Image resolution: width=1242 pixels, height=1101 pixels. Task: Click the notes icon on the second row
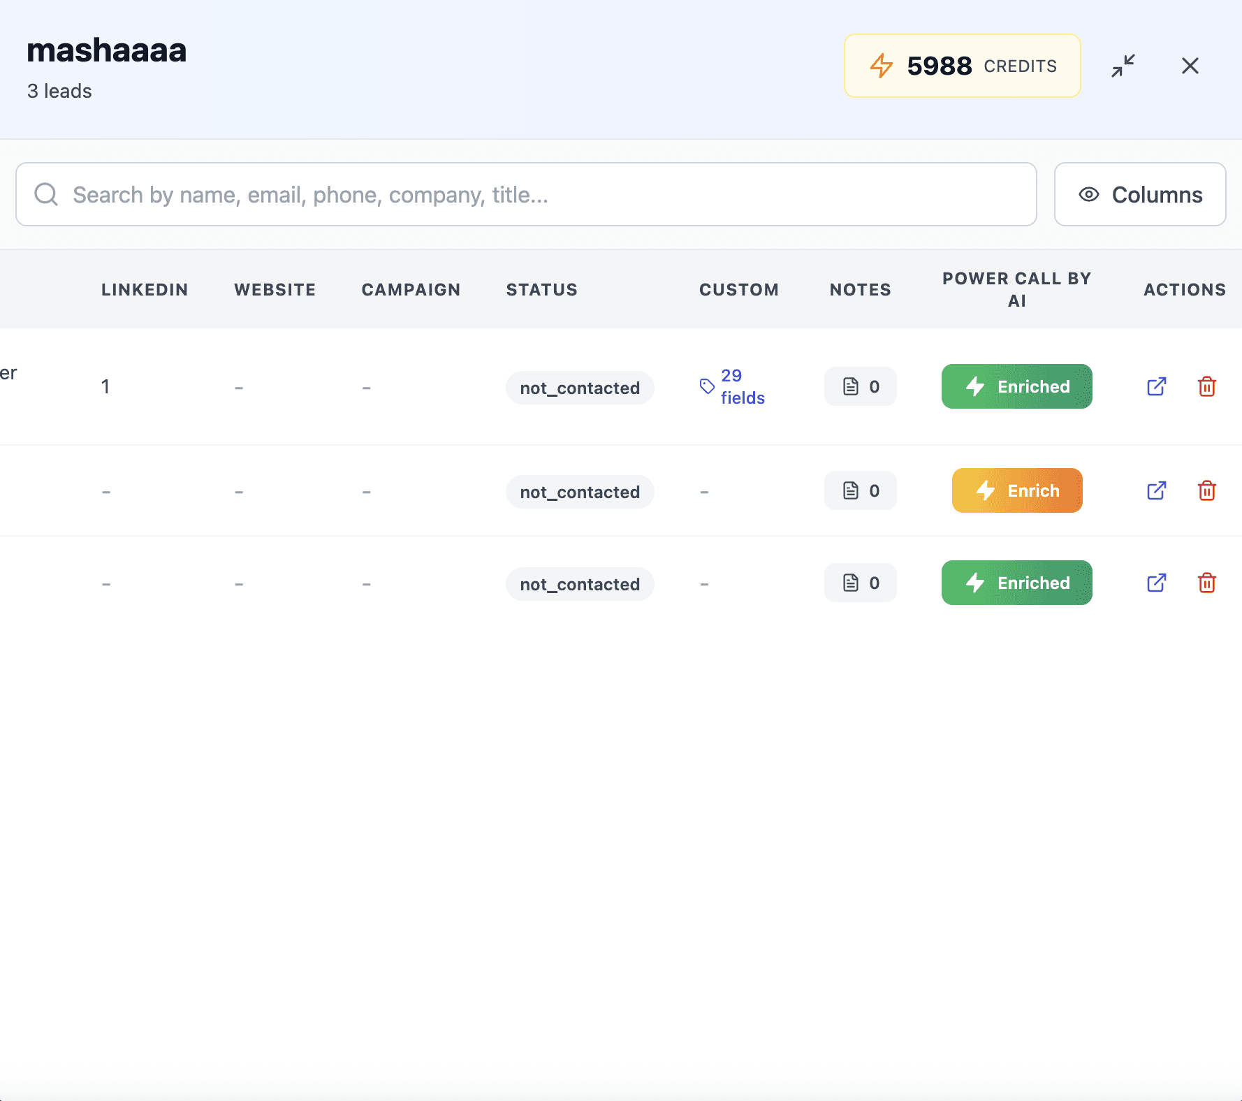(x=851, y=490)
